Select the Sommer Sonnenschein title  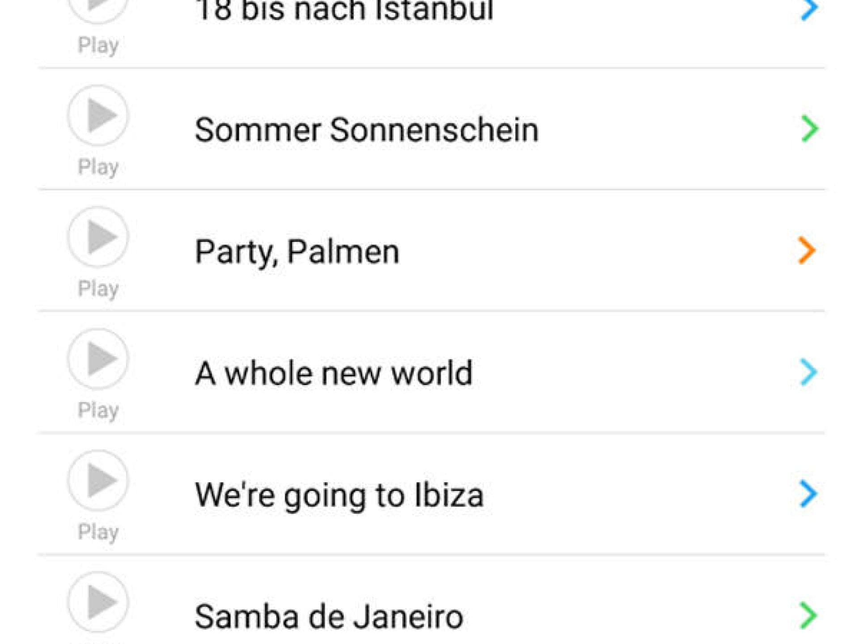366,130
